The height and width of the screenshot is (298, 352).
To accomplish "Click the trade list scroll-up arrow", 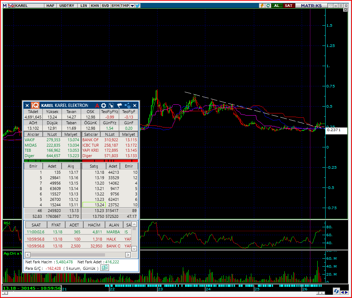I will pyautogui.click(x=134, y=224).
